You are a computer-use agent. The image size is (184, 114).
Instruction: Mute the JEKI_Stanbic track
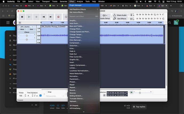[x=22, y=29]
